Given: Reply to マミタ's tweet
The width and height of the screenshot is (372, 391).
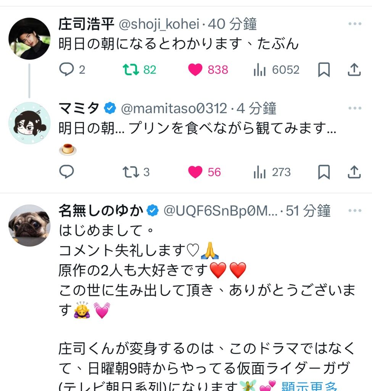Looking at the screenshot, I should click(67, 172).
